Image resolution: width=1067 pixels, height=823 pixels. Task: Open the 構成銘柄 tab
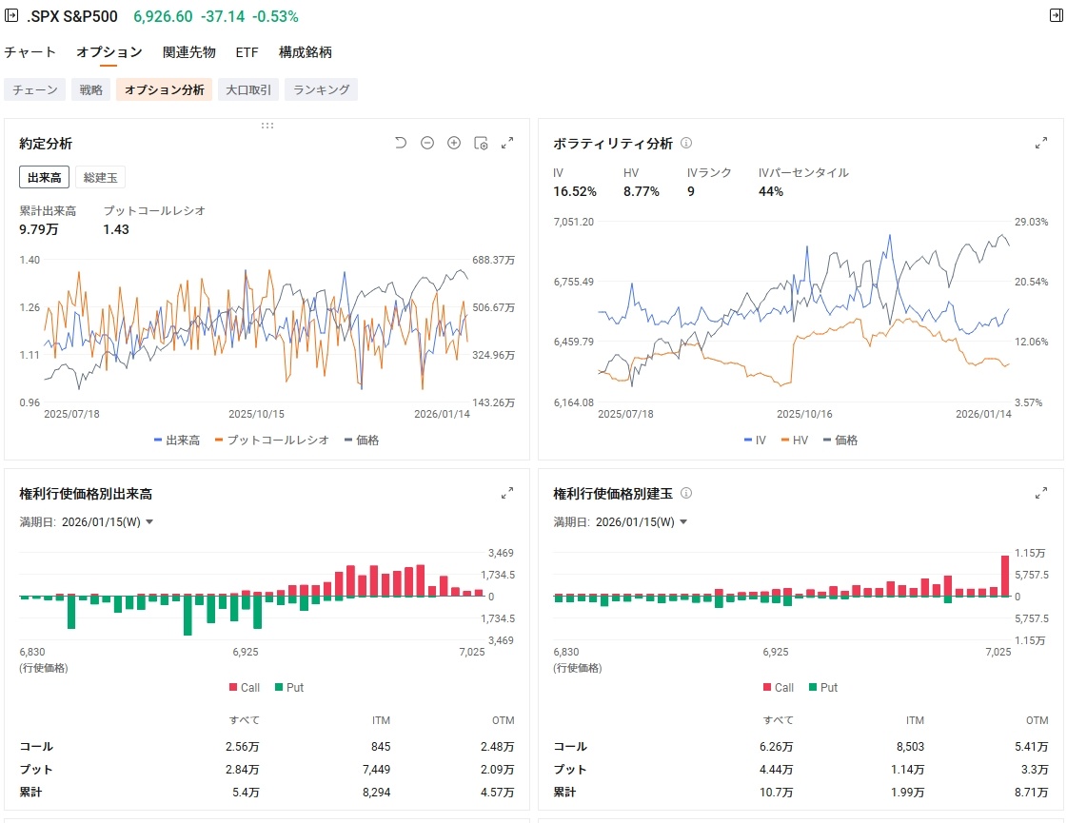point(306,52)
